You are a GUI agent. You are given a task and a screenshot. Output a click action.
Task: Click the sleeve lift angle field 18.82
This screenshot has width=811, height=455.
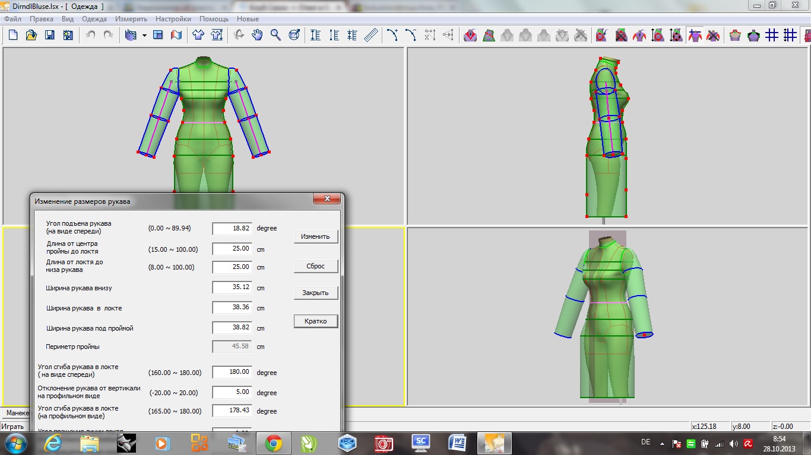(x=232, y=228)
